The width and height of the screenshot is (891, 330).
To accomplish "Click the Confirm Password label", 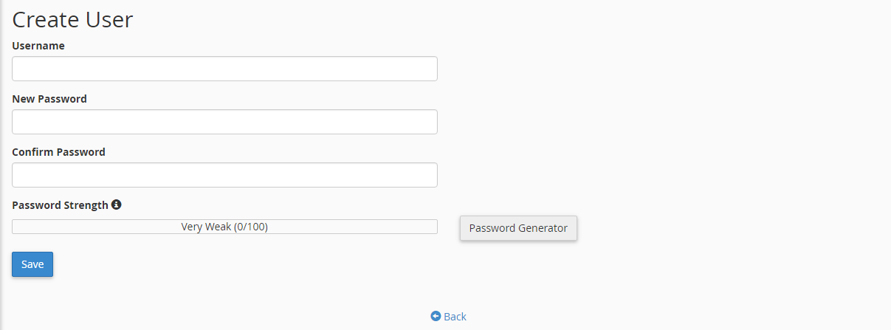I will tap(59, 152).
